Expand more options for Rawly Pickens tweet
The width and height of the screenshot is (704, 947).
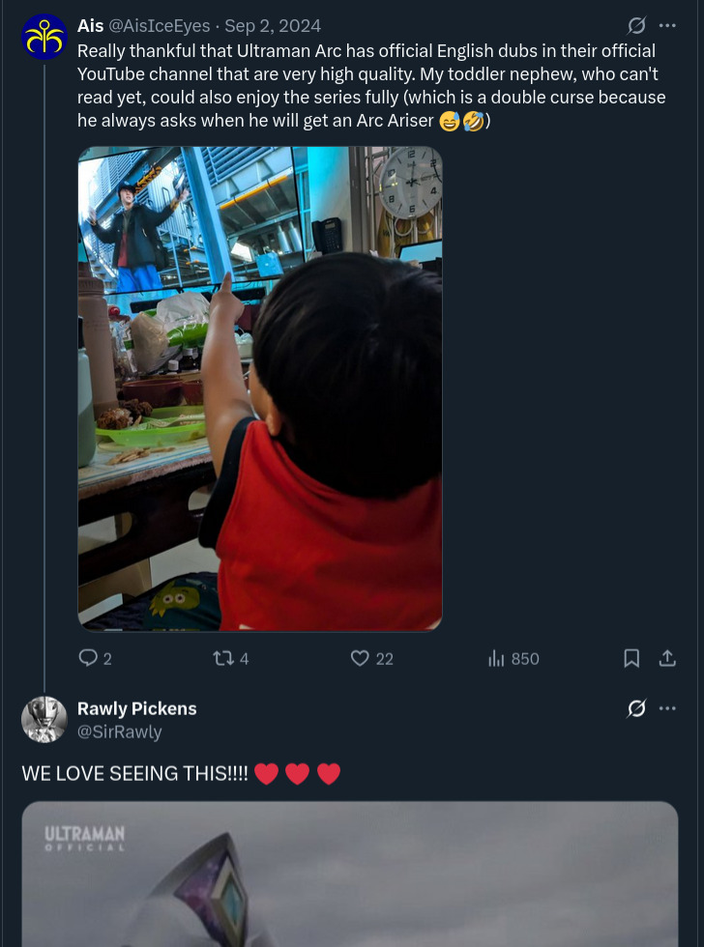point(667,708)
